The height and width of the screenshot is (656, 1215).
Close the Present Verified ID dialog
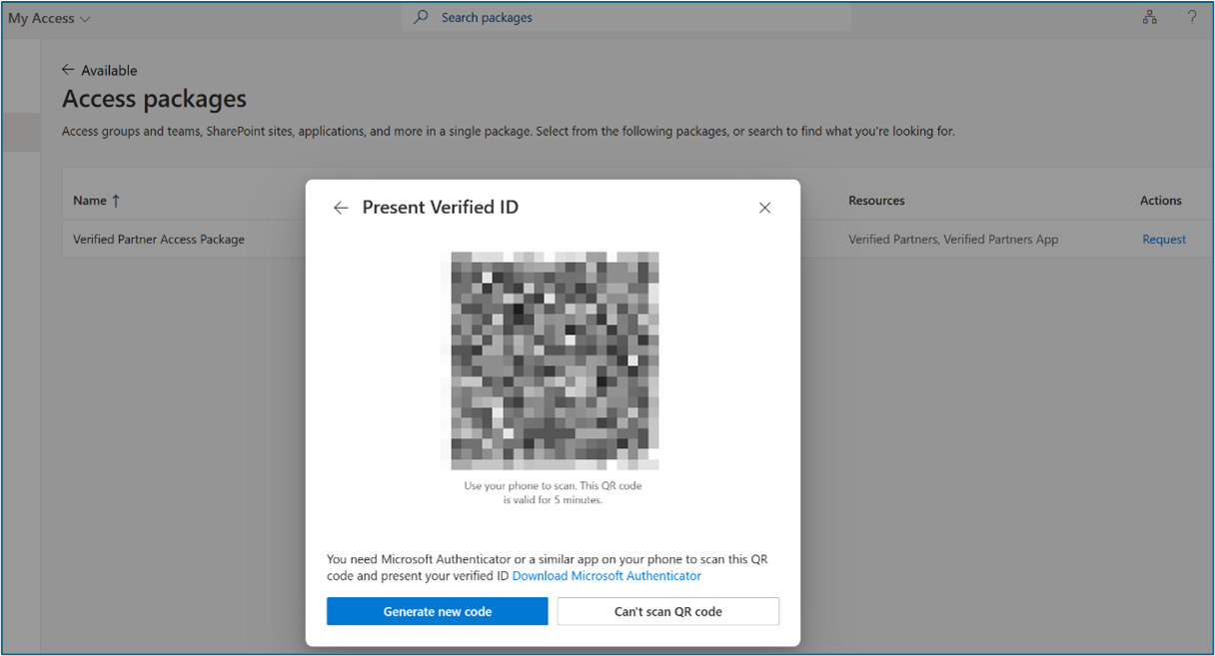click(764, 208)
